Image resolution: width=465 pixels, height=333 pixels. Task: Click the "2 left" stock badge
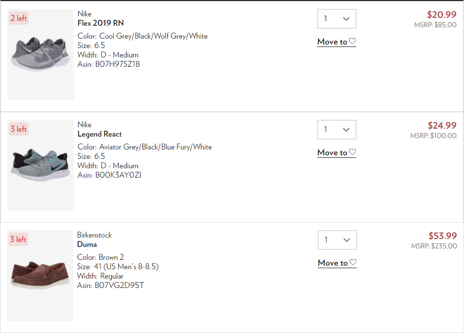tap(19, 18)
